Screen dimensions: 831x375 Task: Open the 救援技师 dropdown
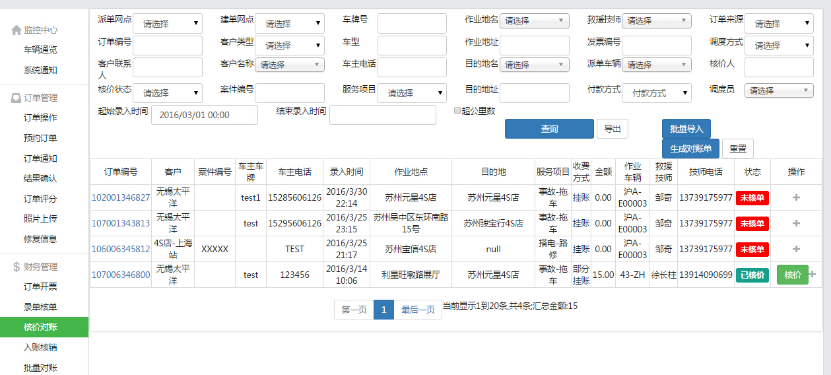click(656, 20)
